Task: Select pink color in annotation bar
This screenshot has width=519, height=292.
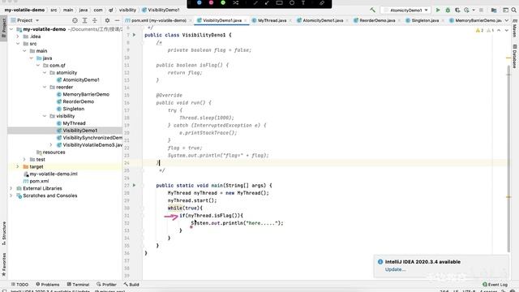Action: tap(211, 2)
